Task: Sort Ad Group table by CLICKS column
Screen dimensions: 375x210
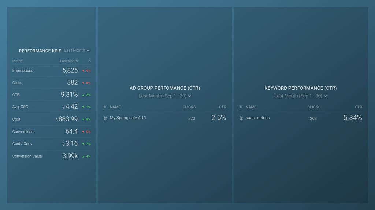Action: click(189, 107)
